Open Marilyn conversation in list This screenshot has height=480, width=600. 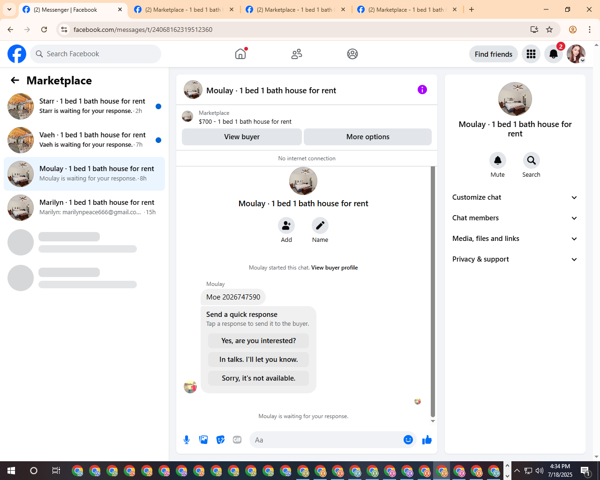click(x=84, y=208)
